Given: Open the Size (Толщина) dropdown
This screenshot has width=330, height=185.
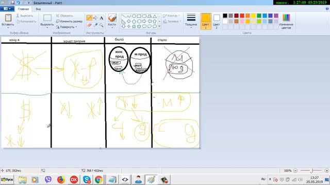Looking at the screenshot, I should tap(191, 21).
